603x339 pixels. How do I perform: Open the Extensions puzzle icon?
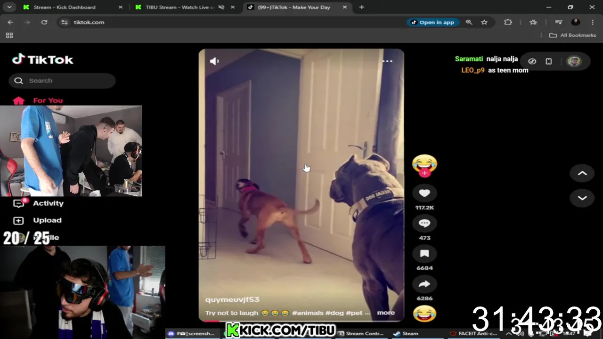coord(508,22)
